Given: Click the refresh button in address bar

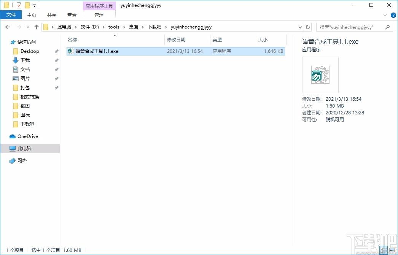Looking at the screenshot, I should (x=308, y=27).
